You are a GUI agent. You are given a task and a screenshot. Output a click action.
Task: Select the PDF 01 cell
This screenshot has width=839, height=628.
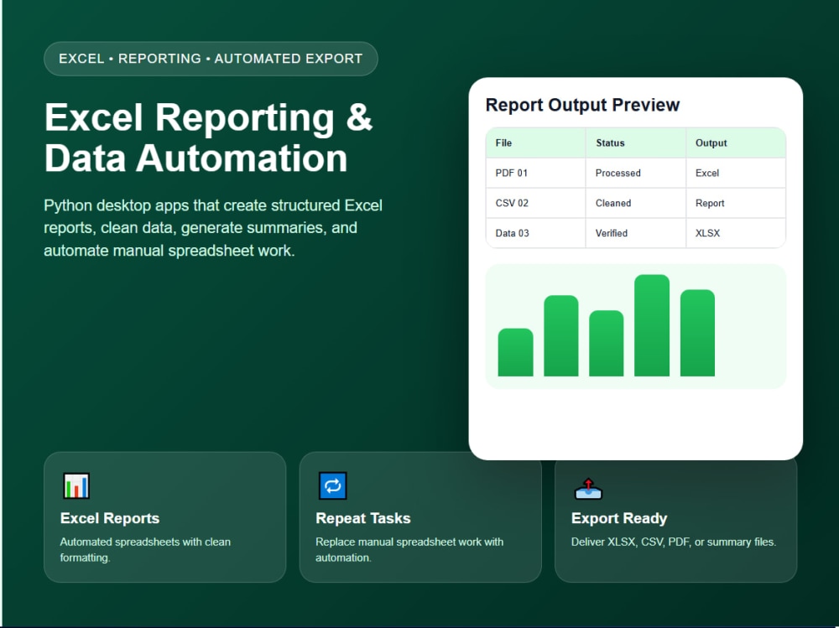535,173
